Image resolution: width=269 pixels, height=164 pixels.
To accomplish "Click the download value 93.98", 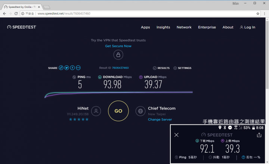I will tap(112, 84).
